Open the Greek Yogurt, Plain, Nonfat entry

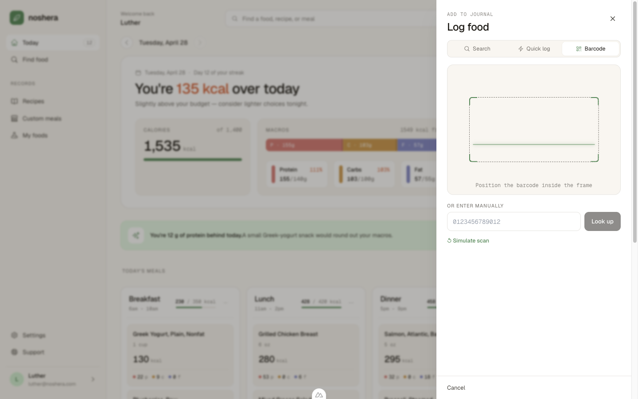click(x=180, y=356)
